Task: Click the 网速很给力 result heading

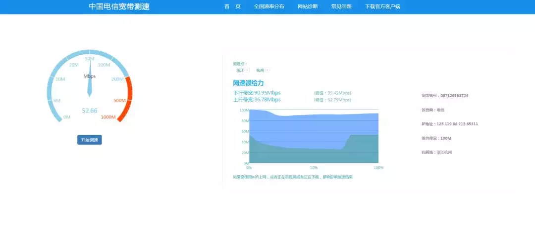Action: click(248, 83)
